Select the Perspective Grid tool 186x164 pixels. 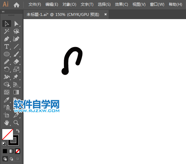(16, 85)
